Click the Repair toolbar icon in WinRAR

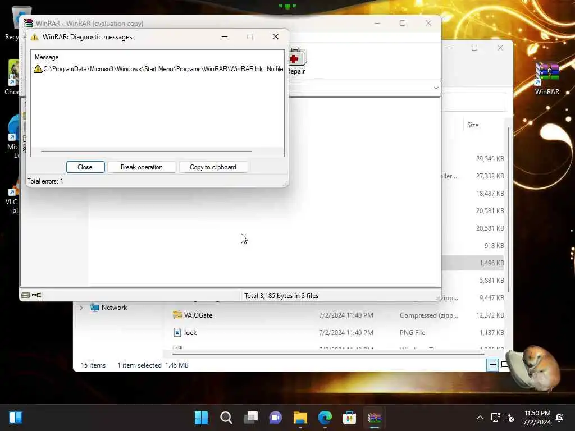[296, 61]
